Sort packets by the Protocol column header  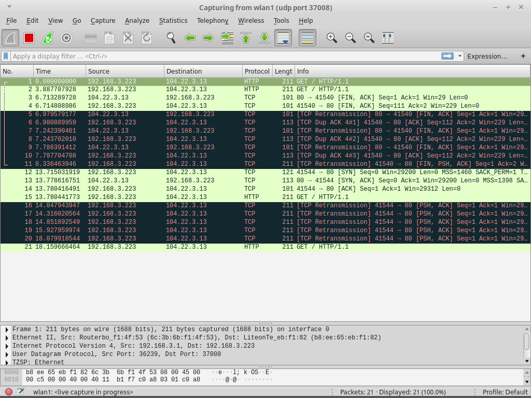point(257,72)
